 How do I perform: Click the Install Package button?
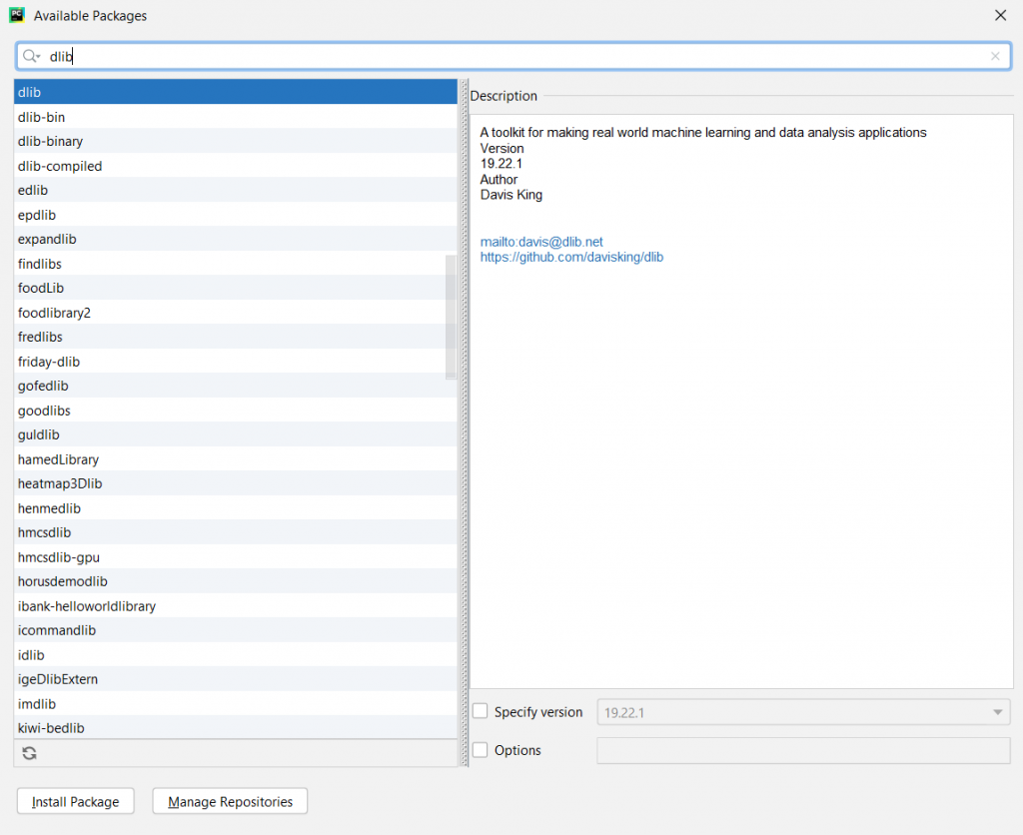point(75,800)
